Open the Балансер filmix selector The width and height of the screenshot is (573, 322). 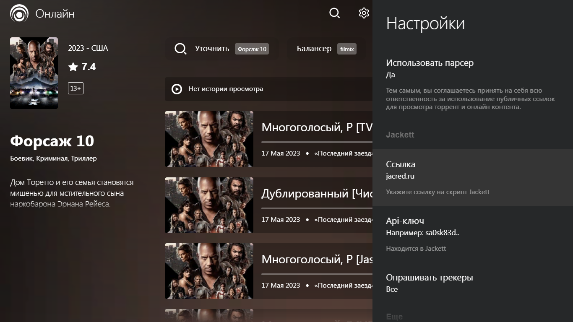326,49
